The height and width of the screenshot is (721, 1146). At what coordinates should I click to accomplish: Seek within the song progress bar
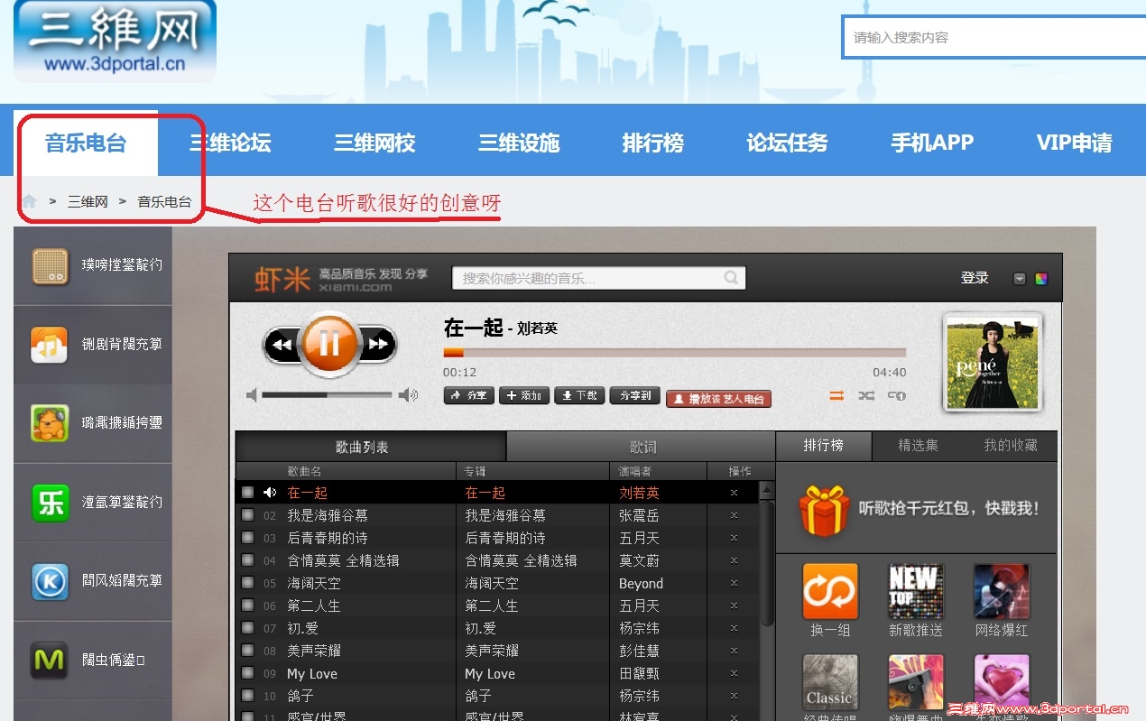click(x=674, y=352)
